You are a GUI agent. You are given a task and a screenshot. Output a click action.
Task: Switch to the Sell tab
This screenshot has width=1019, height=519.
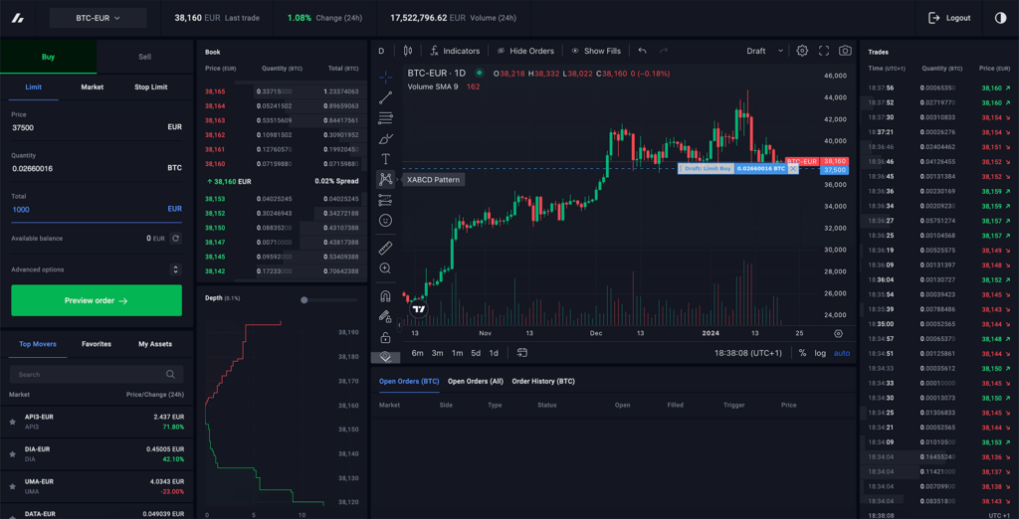pyautogui.click(x=145, y=57)
